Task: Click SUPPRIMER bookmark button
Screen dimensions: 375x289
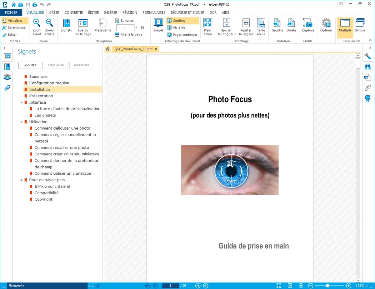Action: (81, 65)
